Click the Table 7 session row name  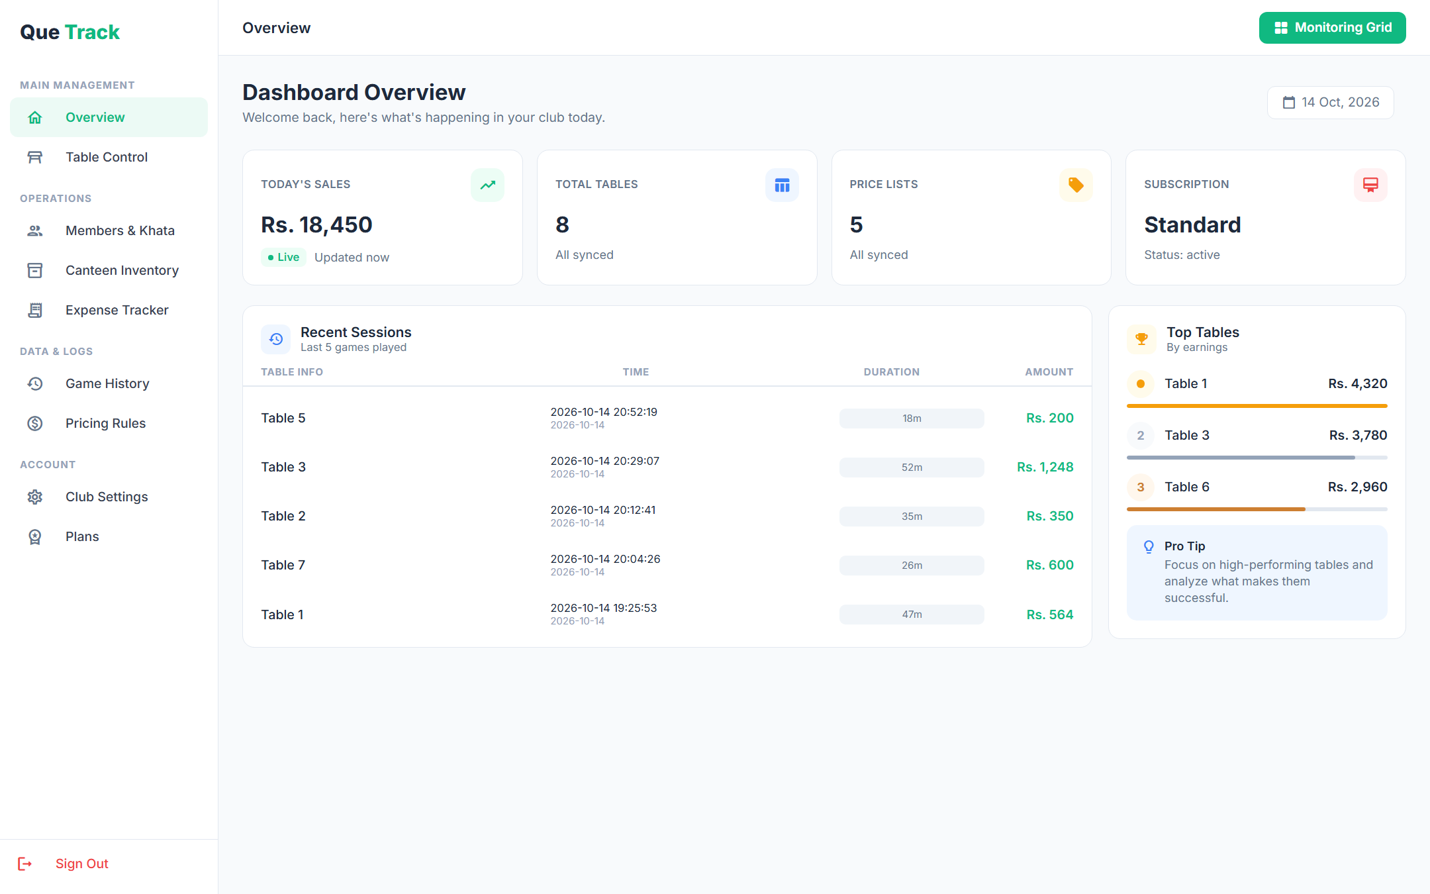(x=283, y=566)
